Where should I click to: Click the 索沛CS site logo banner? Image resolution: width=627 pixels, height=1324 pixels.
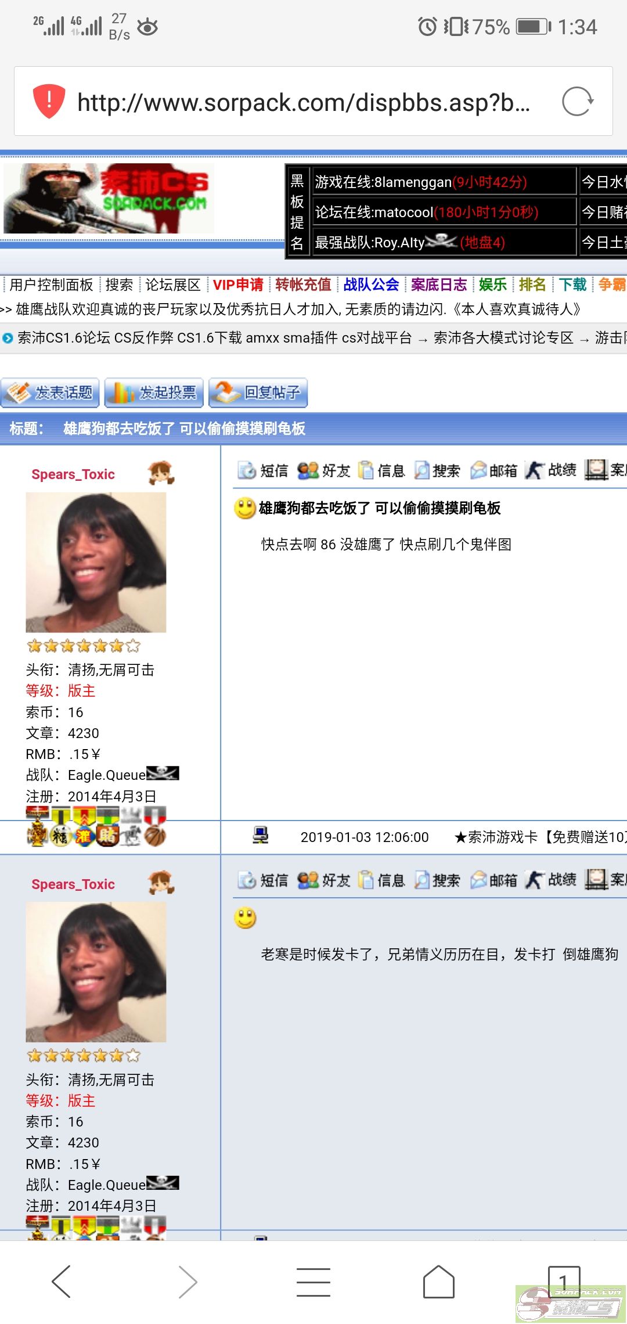[x=109, y=199]
